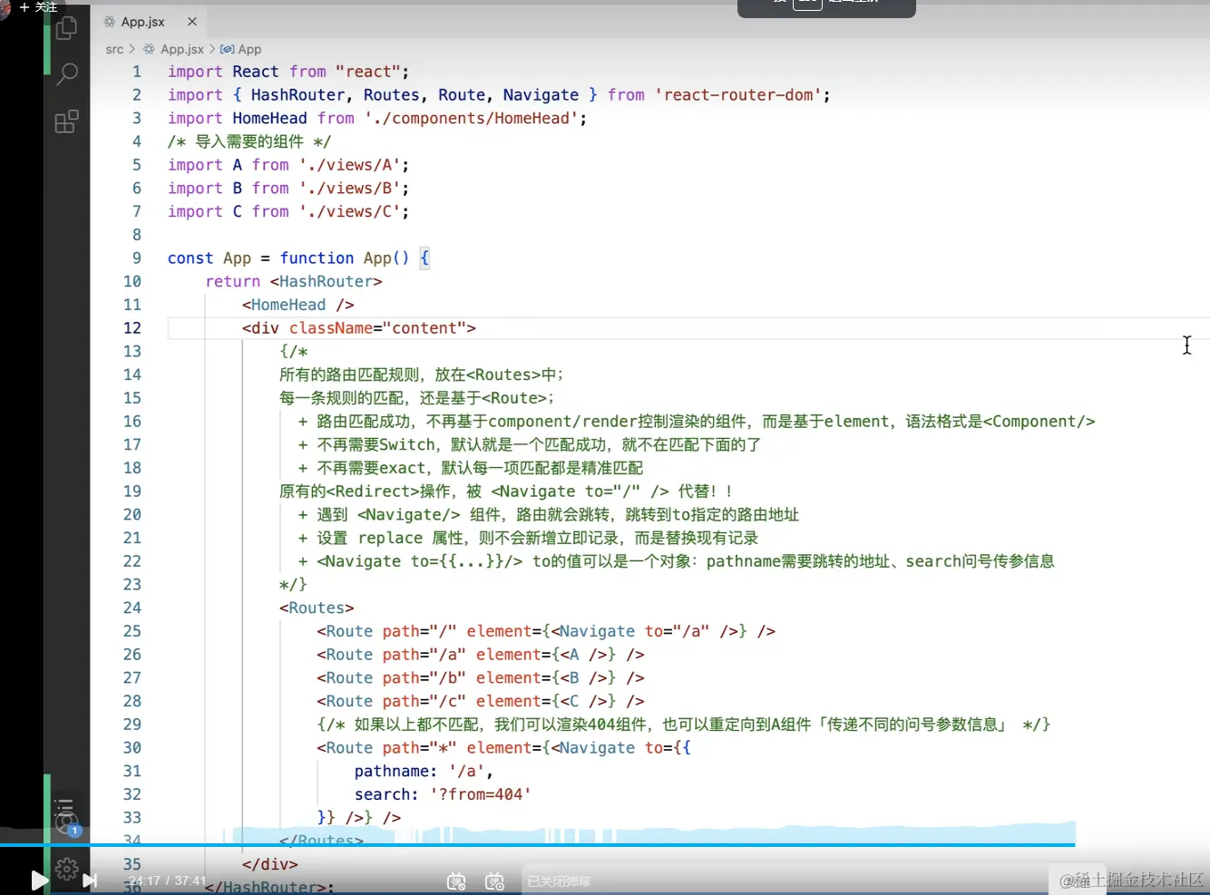The width and height of the screenshot is (1210, 895).
Task: Click 'react-router-dom' string on line 2
Action: tap(737, 95)
